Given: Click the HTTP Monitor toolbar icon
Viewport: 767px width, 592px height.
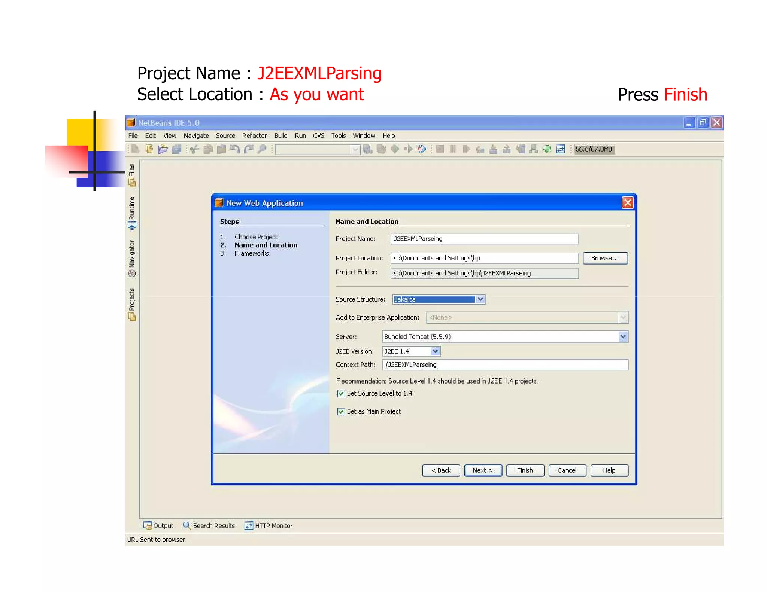Looking at the screenshot, I should 561,149.
